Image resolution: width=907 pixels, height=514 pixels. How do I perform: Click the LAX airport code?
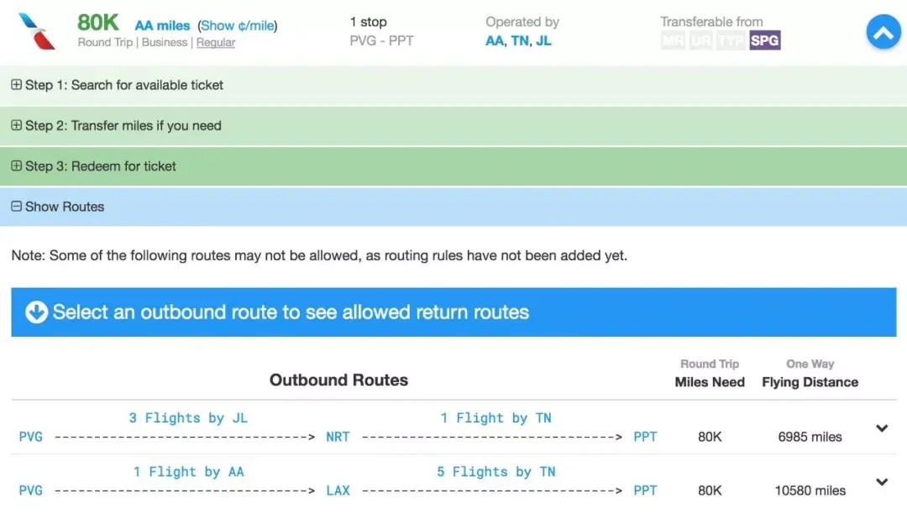pyautogui.click(x=338, y=490)
